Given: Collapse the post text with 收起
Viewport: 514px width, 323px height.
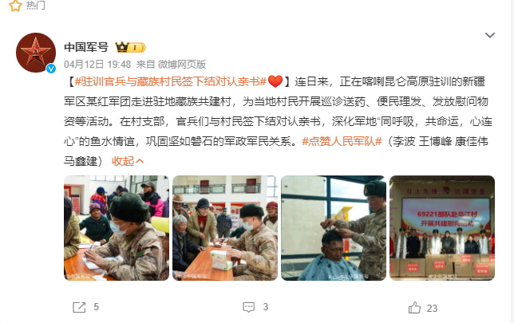Looking at the screenshot, I should click(x=128, y=161).
